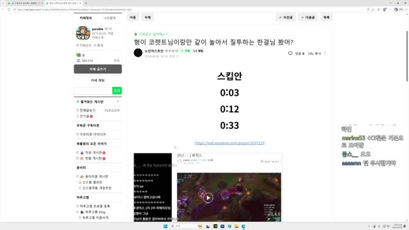Select the 카페정보 tab
Viewport: 409px width, 230px height.
(x=86, y=18)
